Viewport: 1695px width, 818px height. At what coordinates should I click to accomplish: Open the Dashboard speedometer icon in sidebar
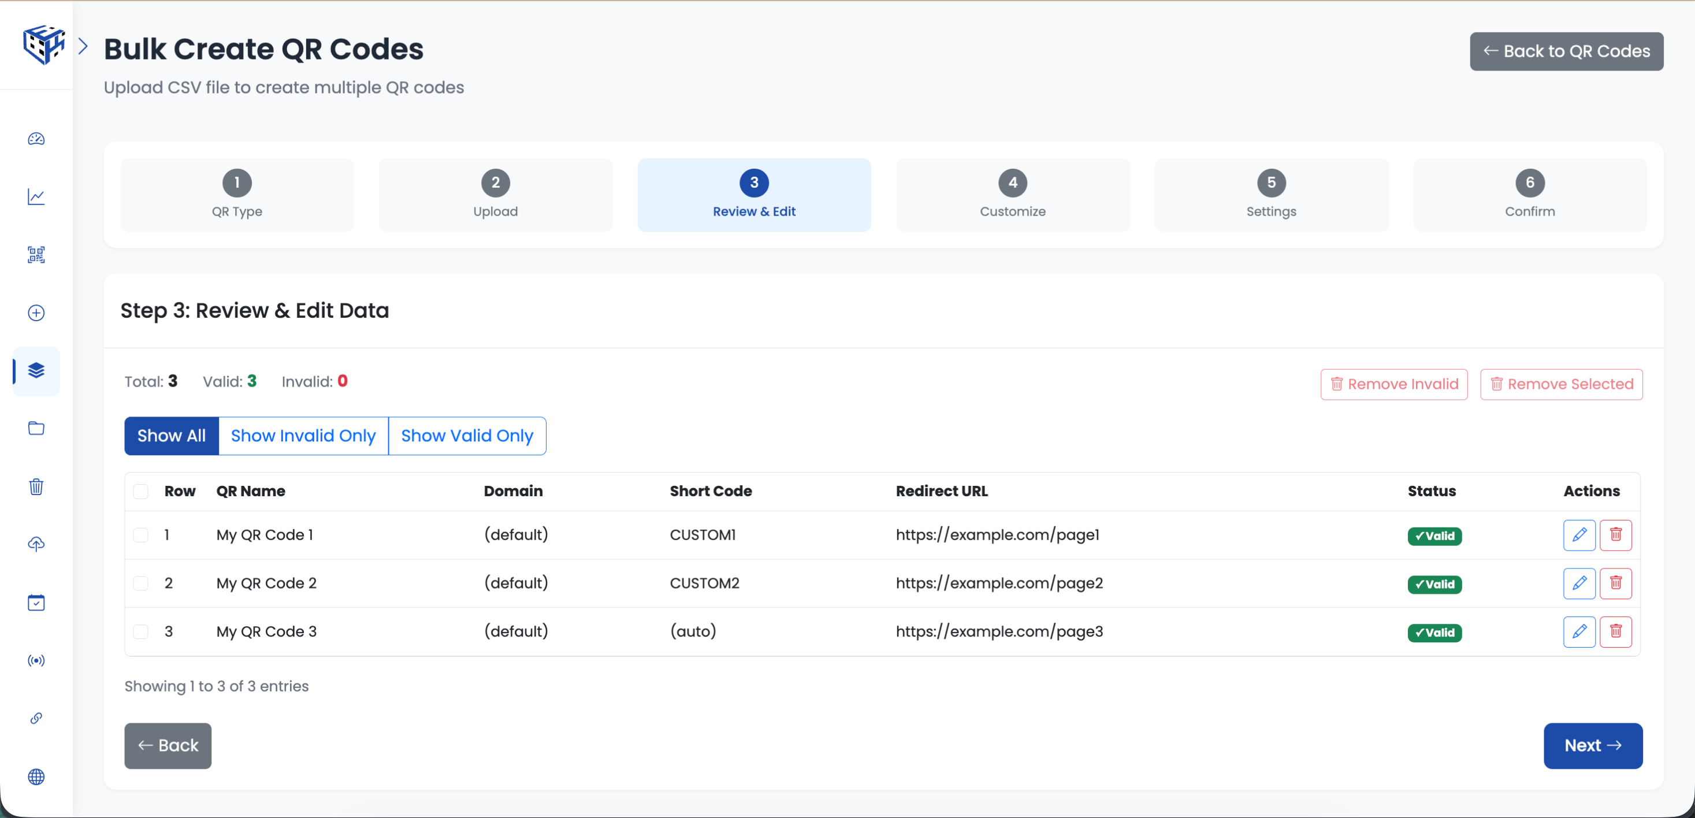[36, 139]
